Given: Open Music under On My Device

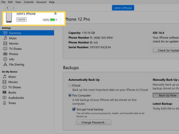Looking at the screenshot, I should click(x=12, y=77).
